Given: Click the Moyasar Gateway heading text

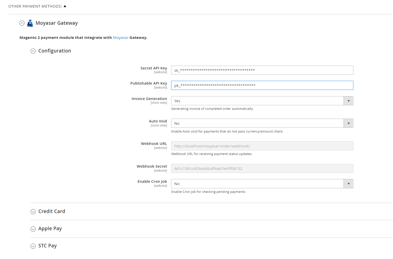Looking at the screenshot, I should tap(57, 23).
